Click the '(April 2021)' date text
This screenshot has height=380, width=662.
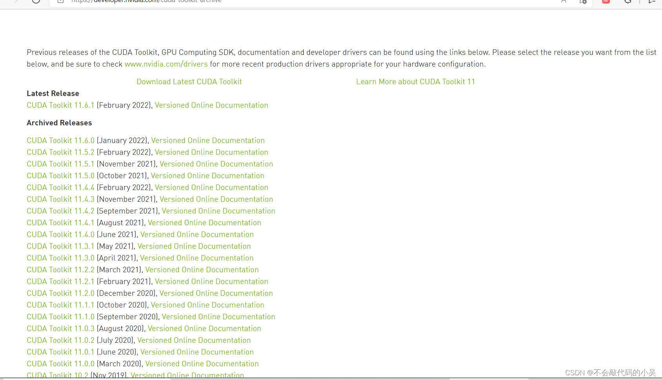click(117, 258)
